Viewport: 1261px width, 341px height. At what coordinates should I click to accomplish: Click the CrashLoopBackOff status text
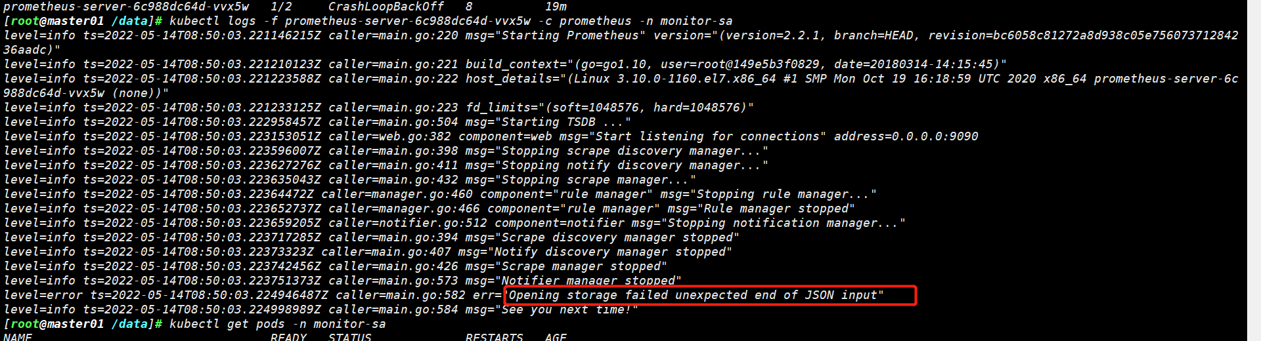click(386, 7)
